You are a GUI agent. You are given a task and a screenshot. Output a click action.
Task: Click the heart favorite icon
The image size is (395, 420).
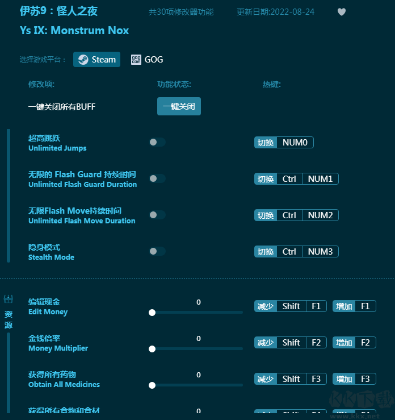[x=342, y=12]
